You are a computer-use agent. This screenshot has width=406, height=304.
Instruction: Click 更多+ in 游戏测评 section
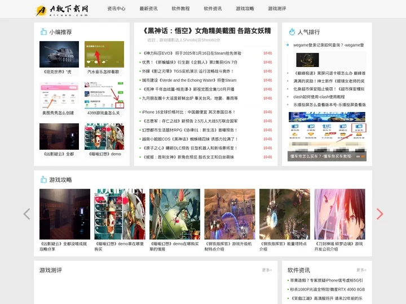point(267,270)
